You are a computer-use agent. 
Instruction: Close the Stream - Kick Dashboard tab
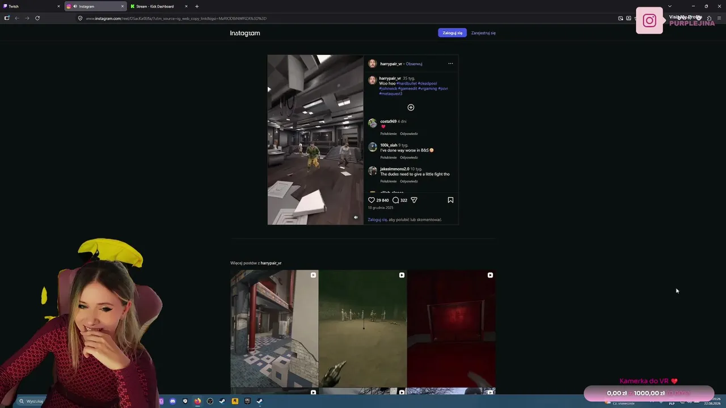pos(186,6)
